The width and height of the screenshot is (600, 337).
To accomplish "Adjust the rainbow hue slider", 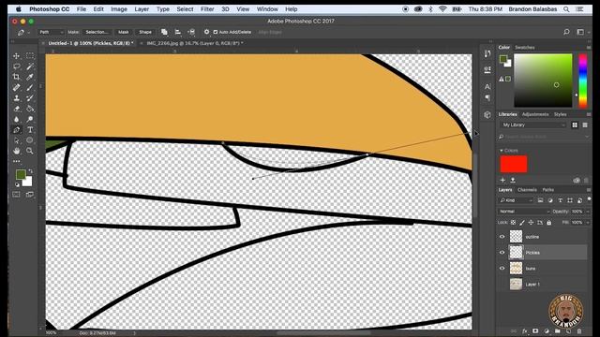I will point(582,81).
